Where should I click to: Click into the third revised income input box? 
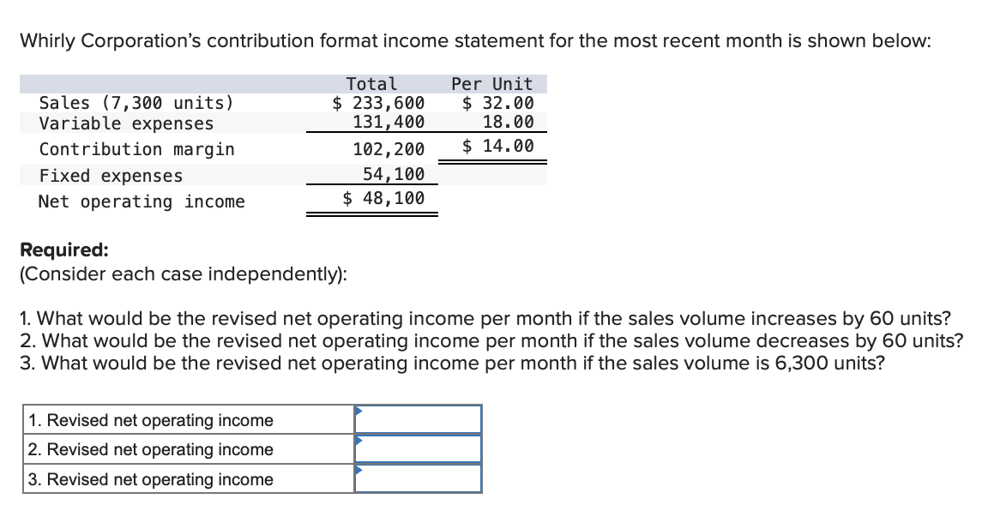pyautogui.click(x=420, y=477)
